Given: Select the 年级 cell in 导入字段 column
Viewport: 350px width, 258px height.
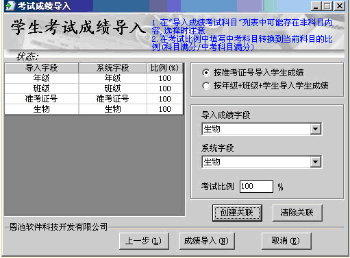Looking at the screenshot, I should pos(42,78).
